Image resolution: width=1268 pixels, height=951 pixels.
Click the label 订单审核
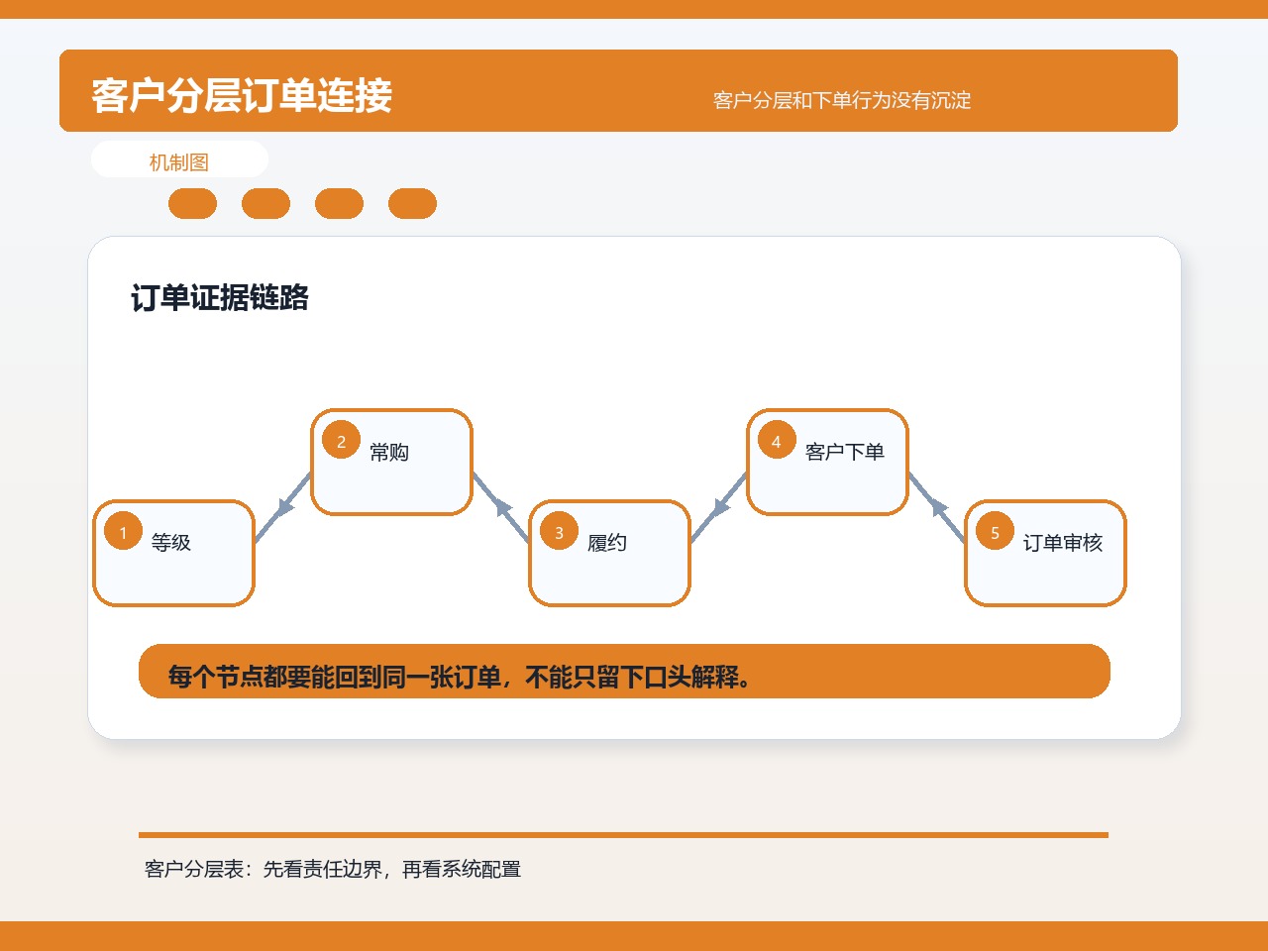pos(1063,543)
